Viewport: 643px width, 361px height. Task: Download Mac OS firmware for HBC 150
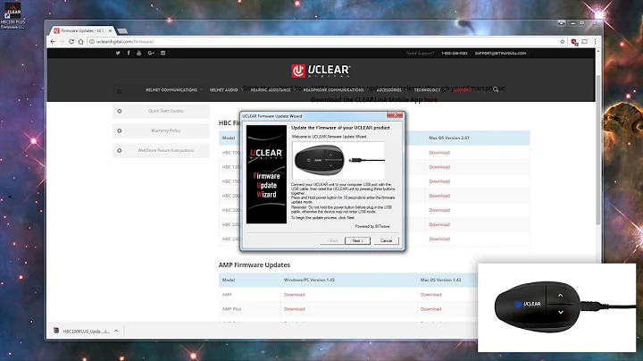coord(439,181)
